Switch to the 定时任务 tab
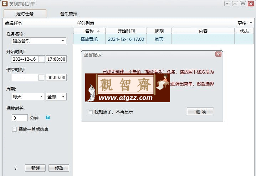This screenshot has height=176, width=256. pyautogui.click(x=25, y=13)
